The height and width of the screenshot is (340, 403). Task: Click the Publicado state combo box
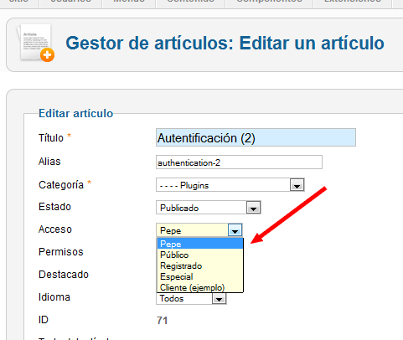coord(209,208)
